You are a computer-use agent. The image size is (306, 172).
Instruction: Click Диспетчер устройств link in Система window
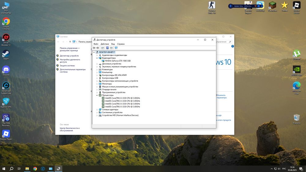[69, 56]
